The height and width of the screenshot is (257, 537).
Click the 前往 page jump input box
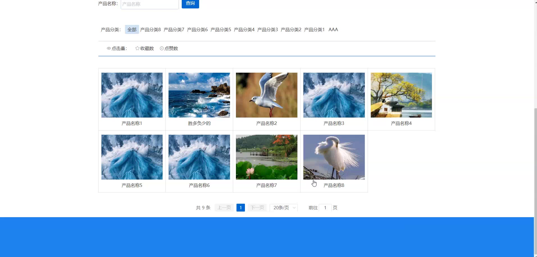pos(325,208)
